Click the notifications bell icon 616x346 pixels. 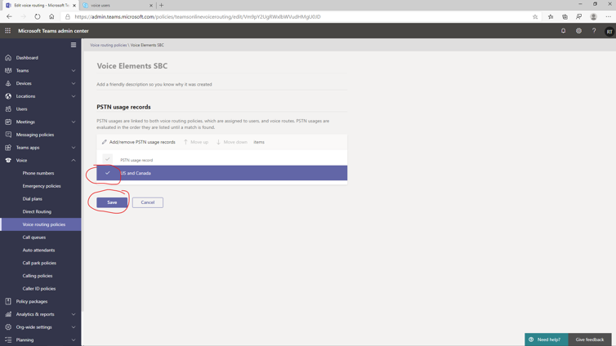(x=564, y=30)
